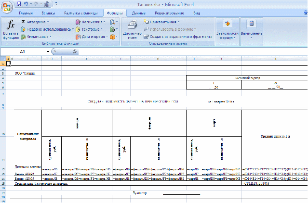Open Логические functions dropdown
Image resolution: width=308 pixels, height=203 pixels.
[x=91, y=22]
